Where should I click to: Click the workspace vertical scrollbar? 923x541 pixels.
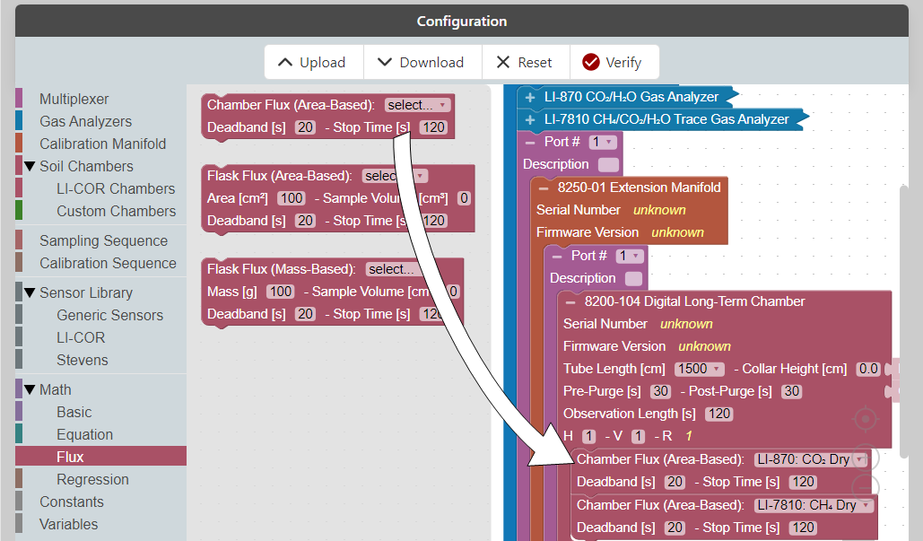904,321
